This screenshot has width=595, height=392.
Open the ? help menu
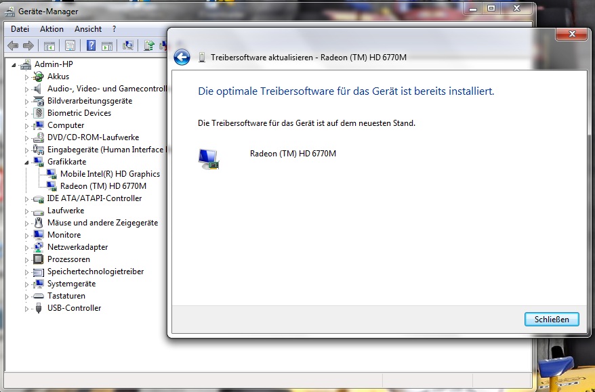click(x=115, y=29)
